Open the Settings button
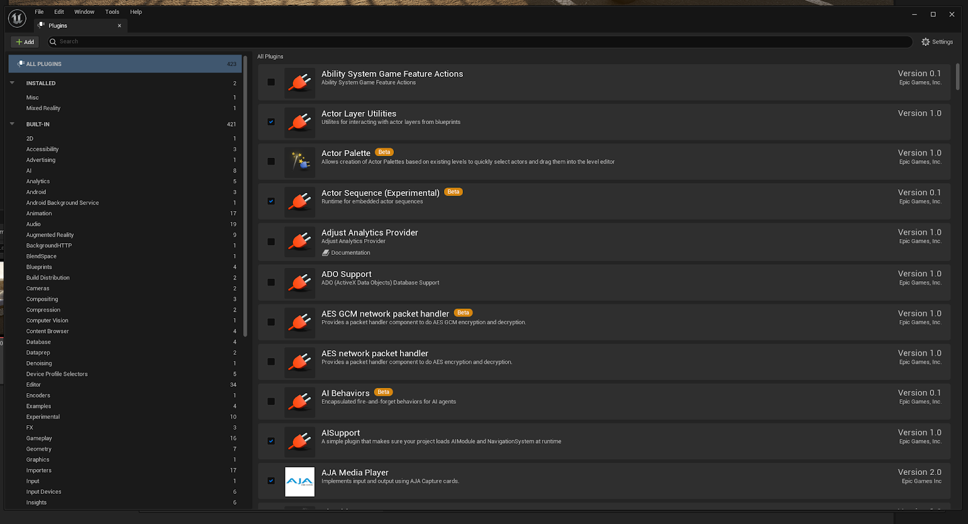Image resolution: width=968 pixels, height=524 pixels. point(937,42)
